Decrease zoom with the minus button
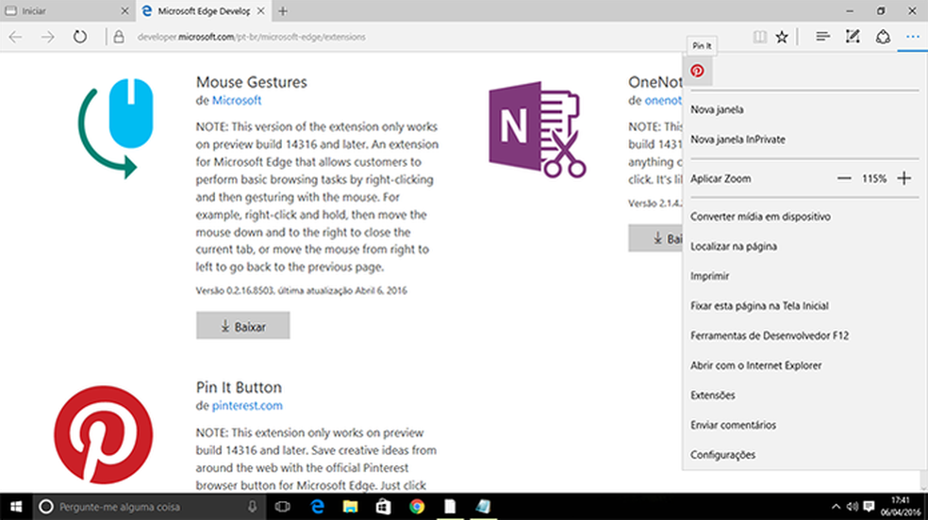The width and height of the screenshot is (928, 520). click(x=844, y=178)
